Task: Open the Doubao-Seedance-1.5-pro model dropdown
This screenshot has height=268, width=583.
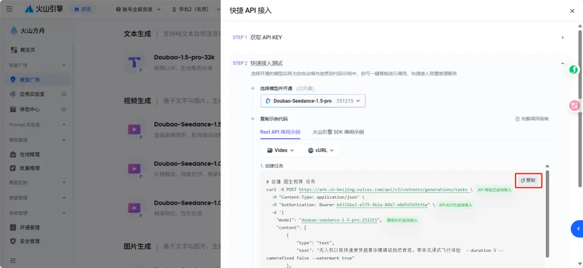Action: (313, 101)
